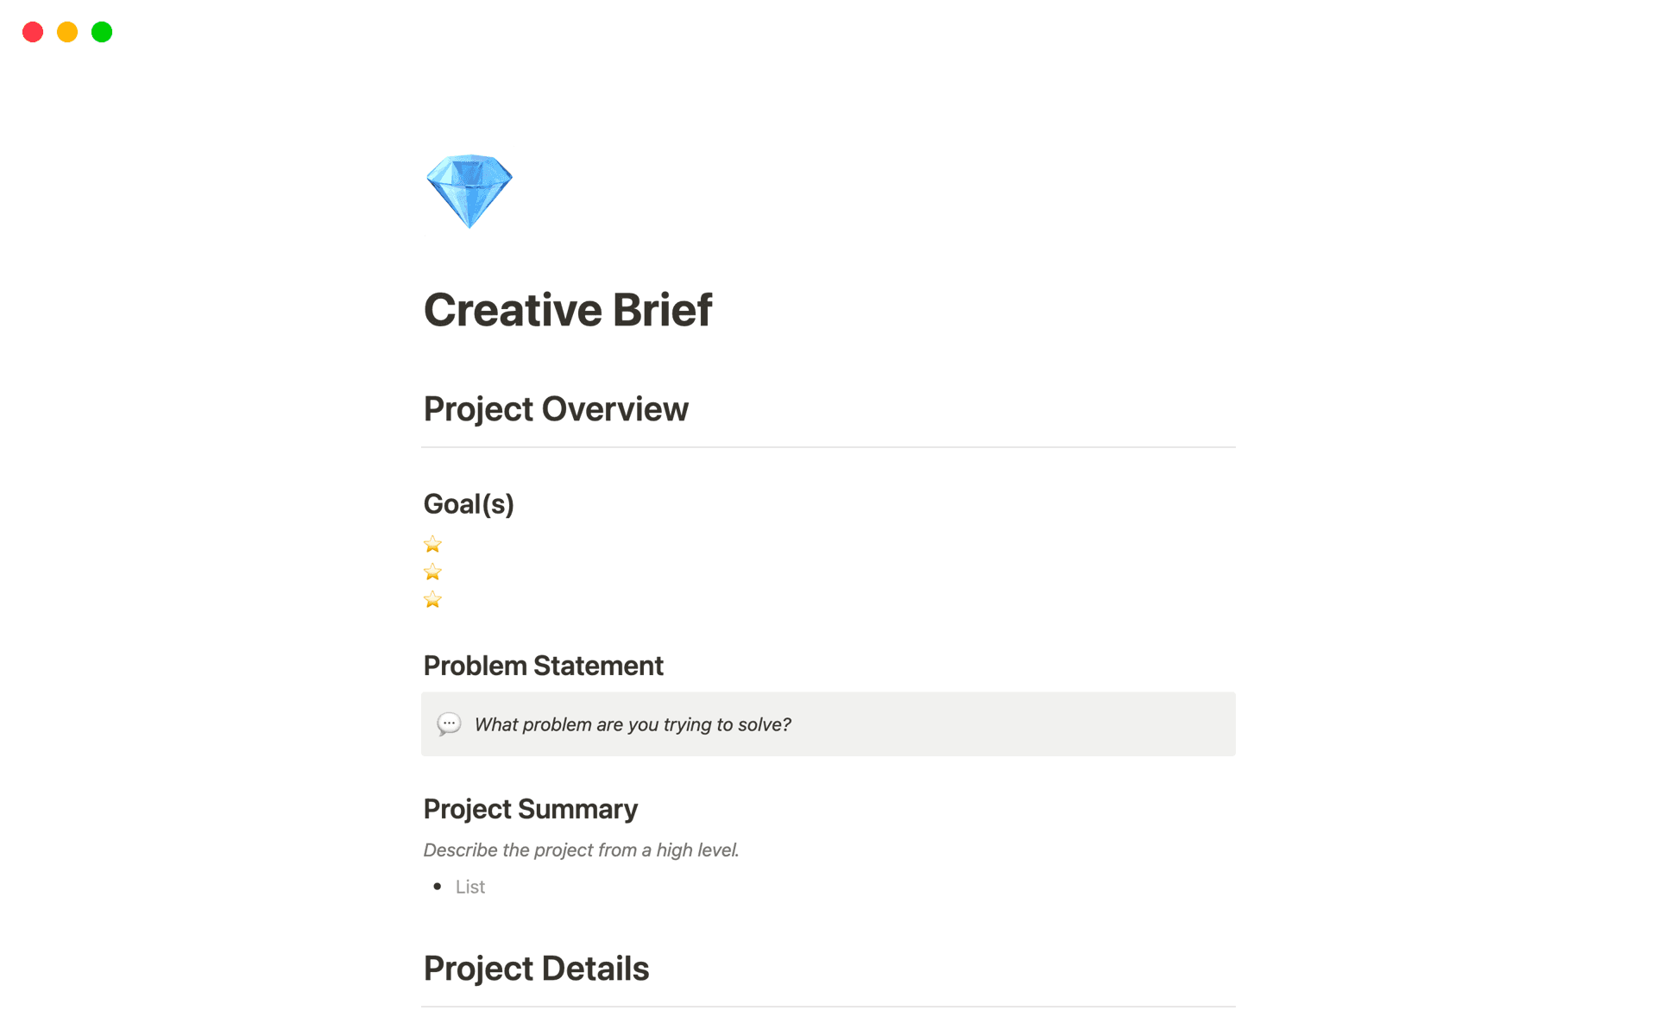Select the Creative Brief page title
The image size is (1657, 1036).
[568, 309]
